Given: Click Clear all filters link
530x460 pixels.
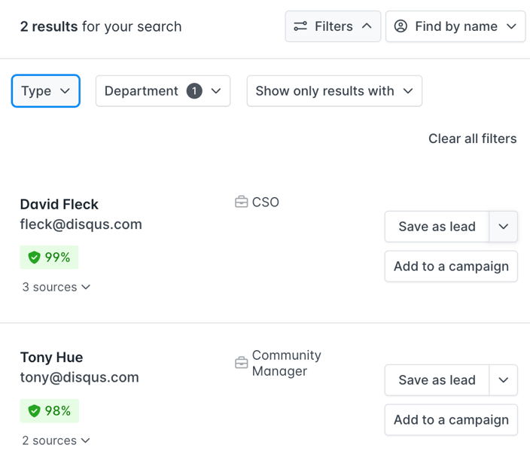Looking at the screenshot, I should (x=472, y=139).
